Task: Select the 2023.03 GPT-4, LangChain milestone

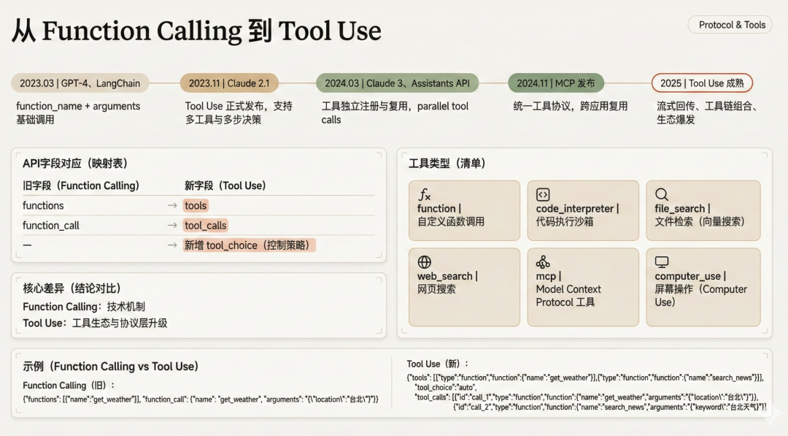Action: [80, 83]
